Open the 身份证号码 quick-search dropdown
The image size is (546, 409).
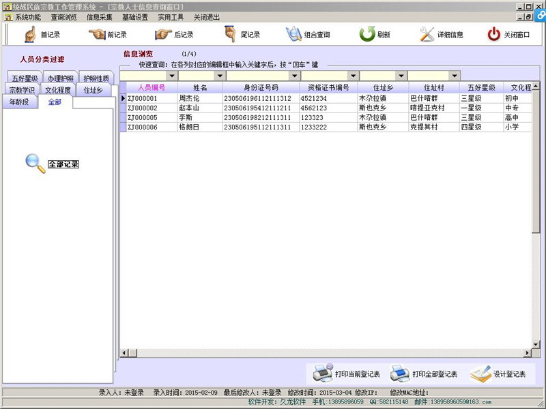click(294, 76)
